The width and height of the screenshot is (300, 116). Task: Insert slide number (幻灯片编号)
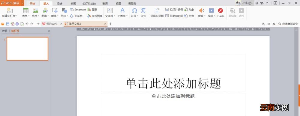[x=174, y=10]
